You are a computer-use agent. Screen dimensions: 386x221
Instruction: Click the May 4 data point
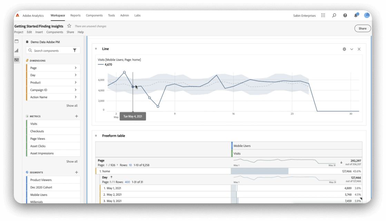tap(133, 87)
